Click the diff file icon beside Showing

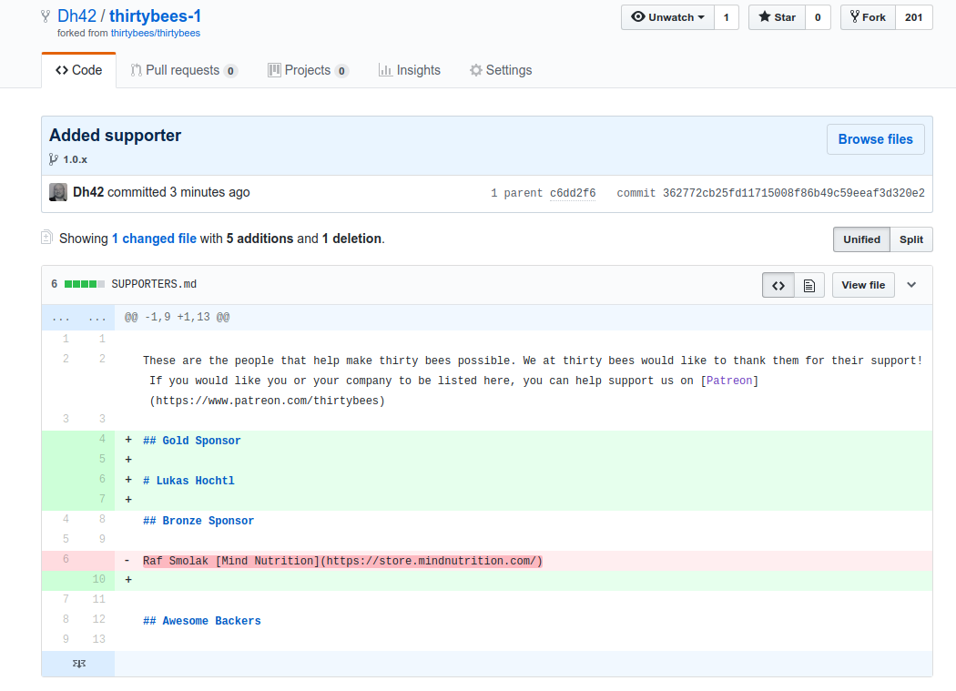point(47,238)
